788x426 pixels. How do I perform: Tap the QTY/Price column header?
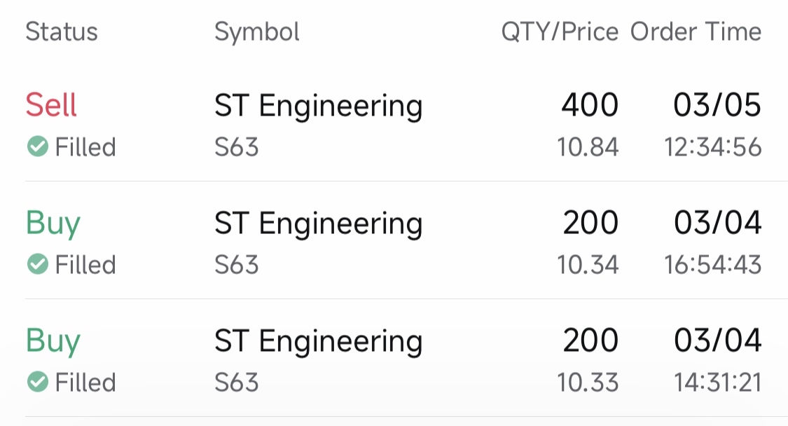tap(560, 32)
